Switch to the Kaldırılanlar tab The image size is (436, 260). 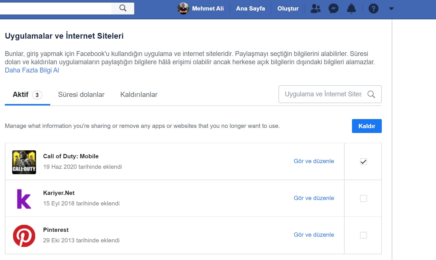pos(139,95)
